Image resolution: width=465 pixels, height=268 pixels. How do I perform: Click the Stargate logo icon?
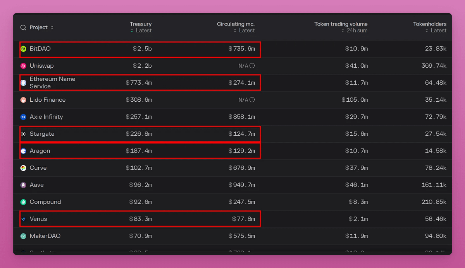point(23,134)
